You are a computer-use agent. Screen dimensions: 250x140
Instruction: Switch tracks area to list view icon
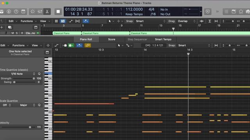[x=63, y=21]
